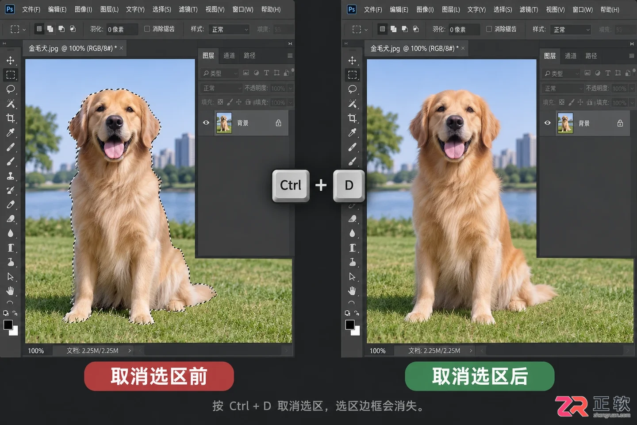Click the 背景 layer lock in 取消选区后 window
This screenshot has height=425, width=637.
[620, 123]
